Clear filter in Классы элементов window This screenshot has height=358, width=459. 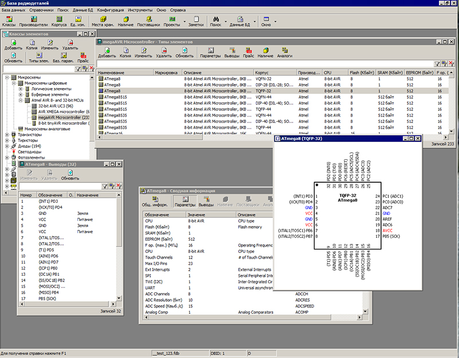click(92, 69)
